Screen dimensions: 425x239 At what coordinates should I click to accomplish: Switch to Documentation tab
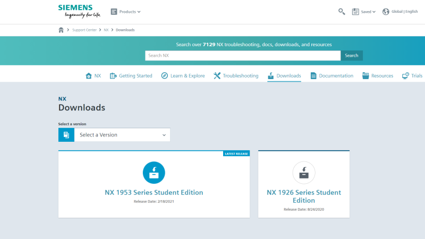click(336, 75)
